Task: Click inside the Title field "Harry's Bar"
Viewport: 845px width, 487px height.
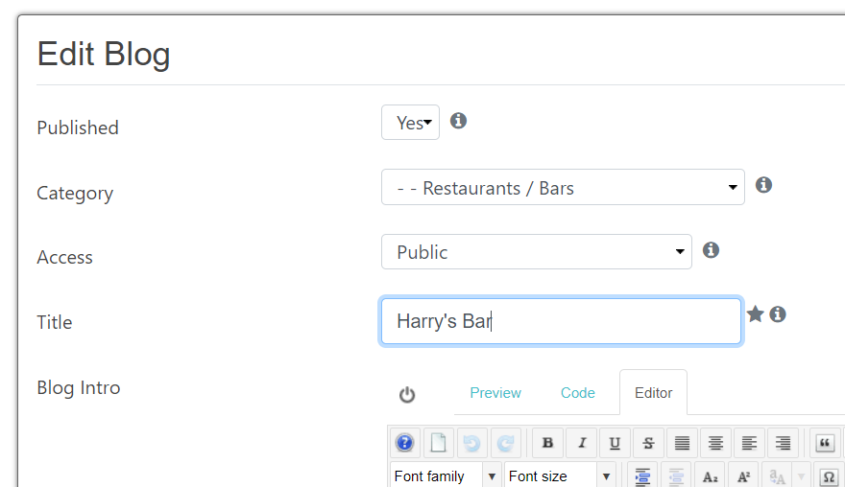Action: (561, 321)
